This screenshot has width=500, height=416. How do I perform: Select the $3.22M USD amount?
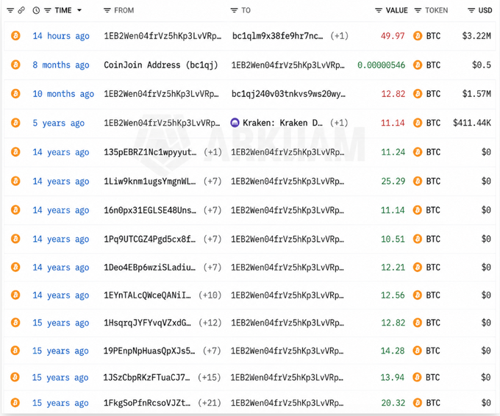click(476, 36)
